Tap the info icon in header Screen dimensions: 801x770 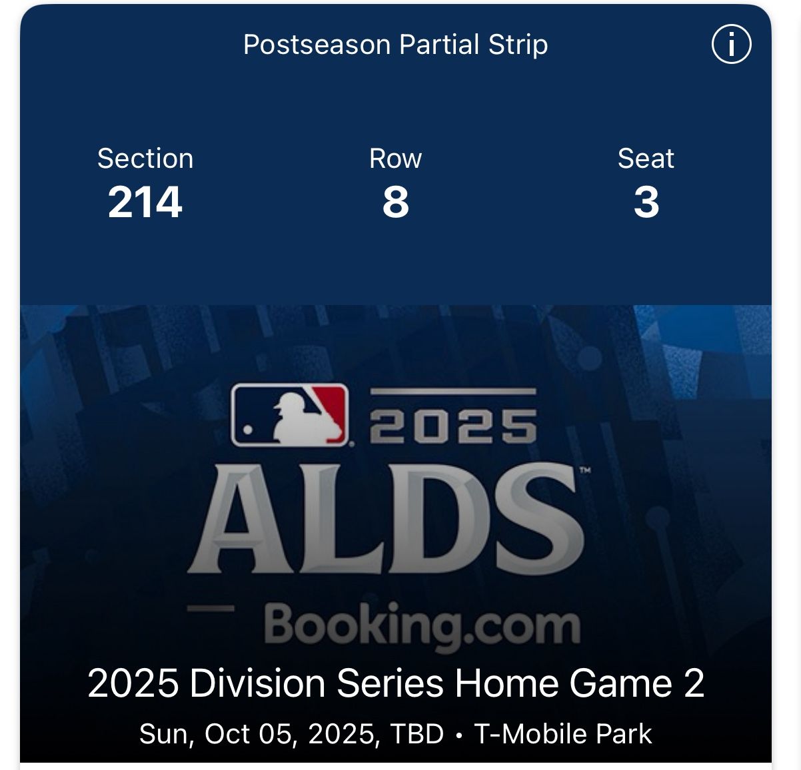tap(731, 45)
